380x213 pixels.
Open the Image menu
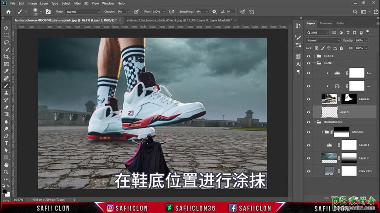tap(32, 3)
